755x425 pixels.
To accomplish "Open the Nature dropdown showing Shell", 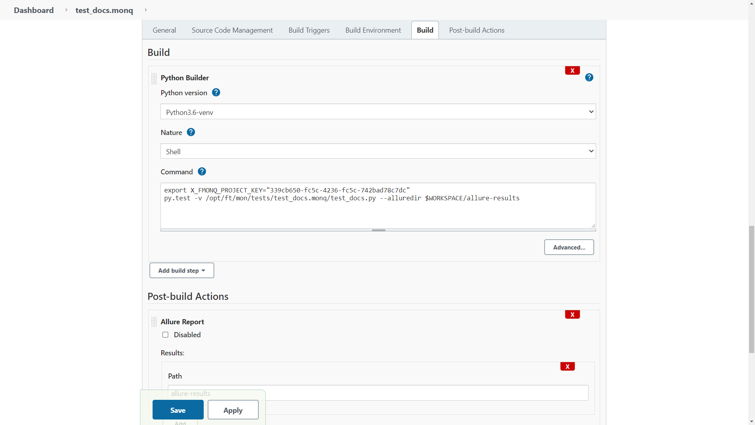I will point(377,151).
